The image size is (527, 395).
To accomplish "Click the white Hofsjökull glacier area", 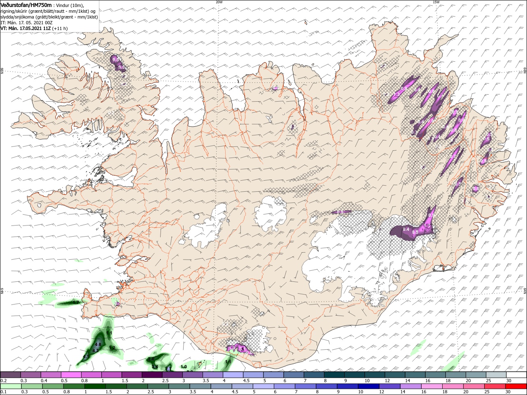I will [271, 214].
